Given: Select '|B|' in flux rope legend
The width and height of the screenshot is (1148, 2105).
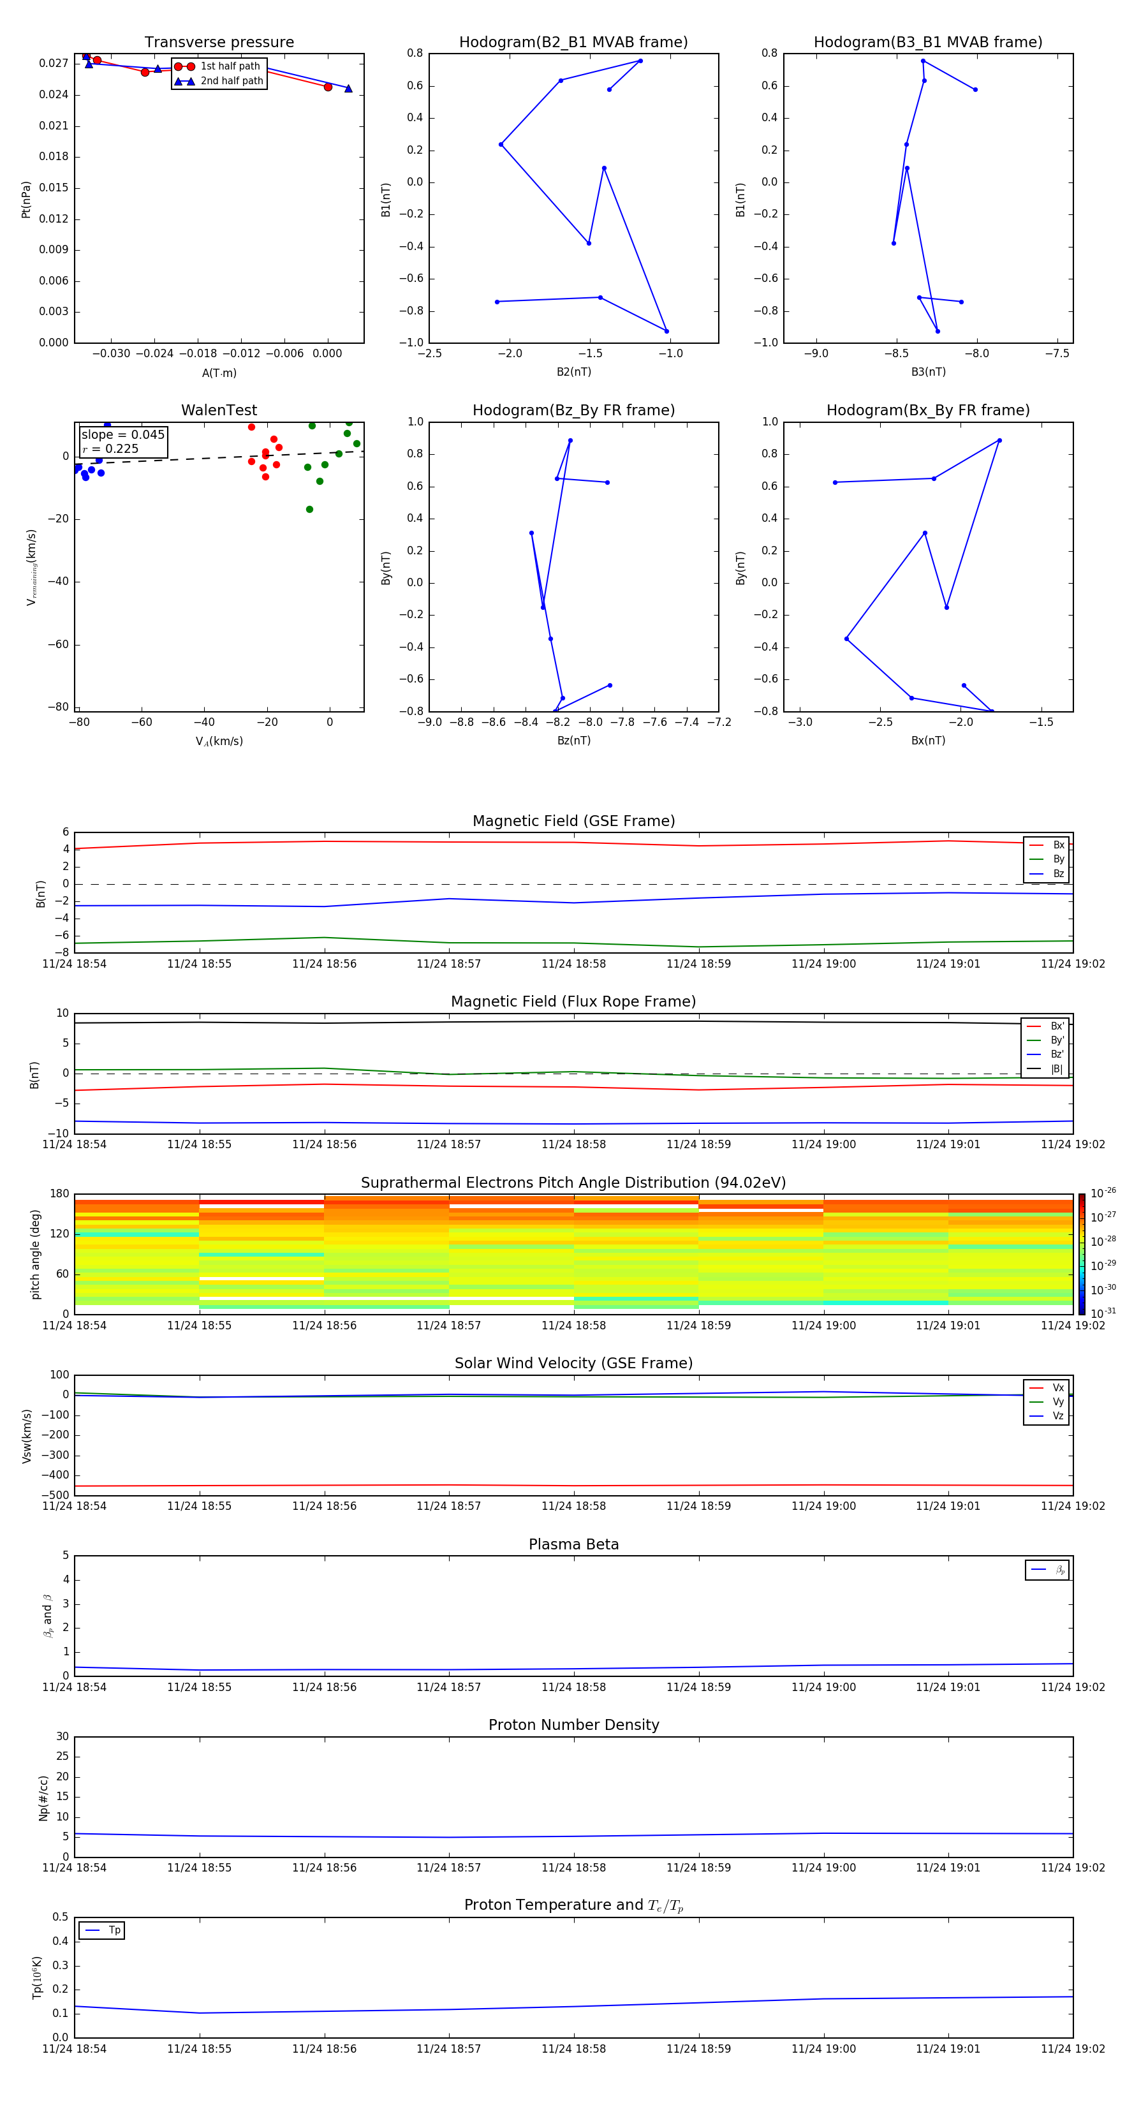Looking at the screenshot, I should pos(1045,1069).
